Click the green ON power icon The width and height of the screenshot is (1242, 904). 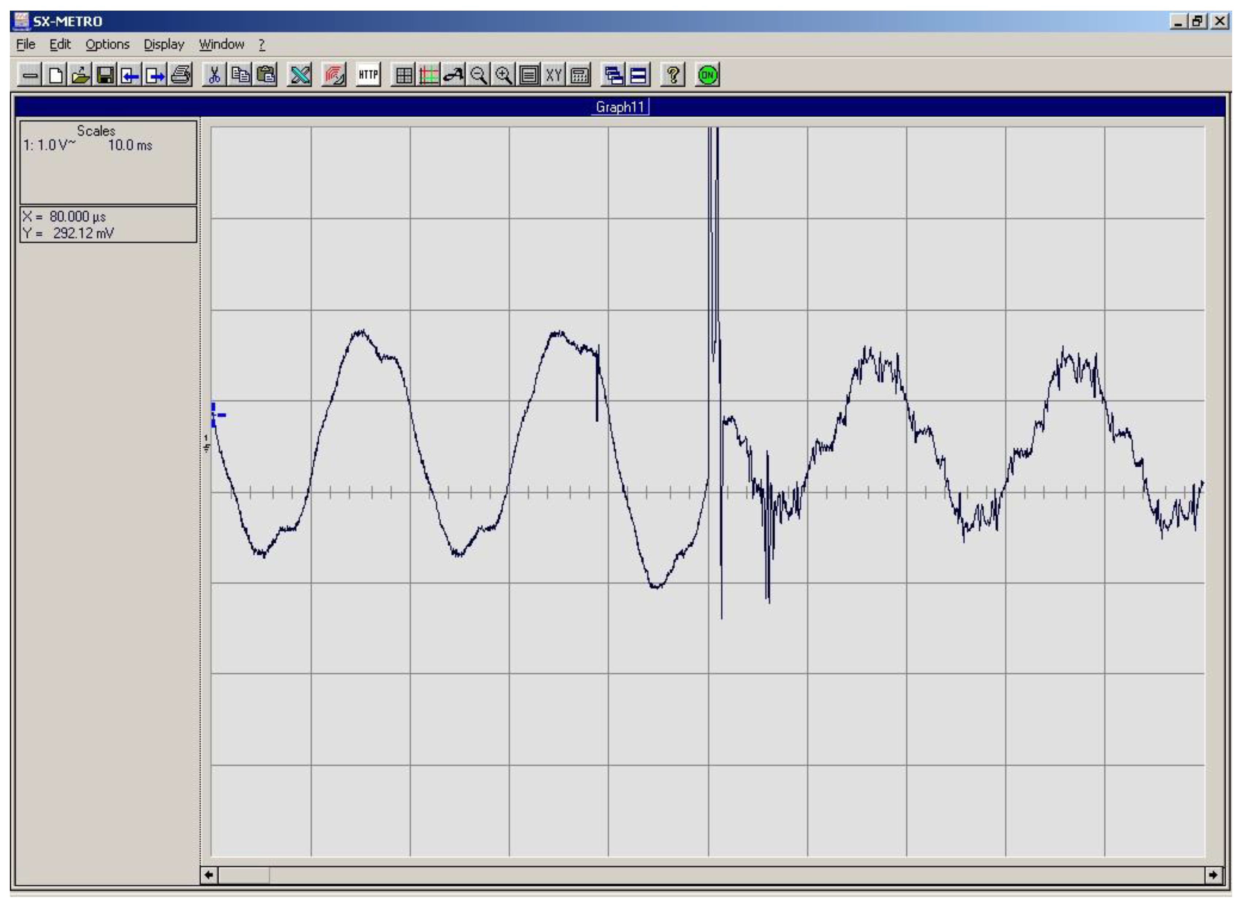tap(707, 75)
